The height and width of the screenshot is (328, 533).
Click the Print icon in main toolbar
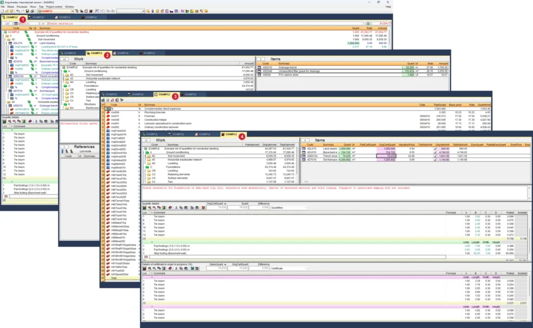[x=32, y=11]
